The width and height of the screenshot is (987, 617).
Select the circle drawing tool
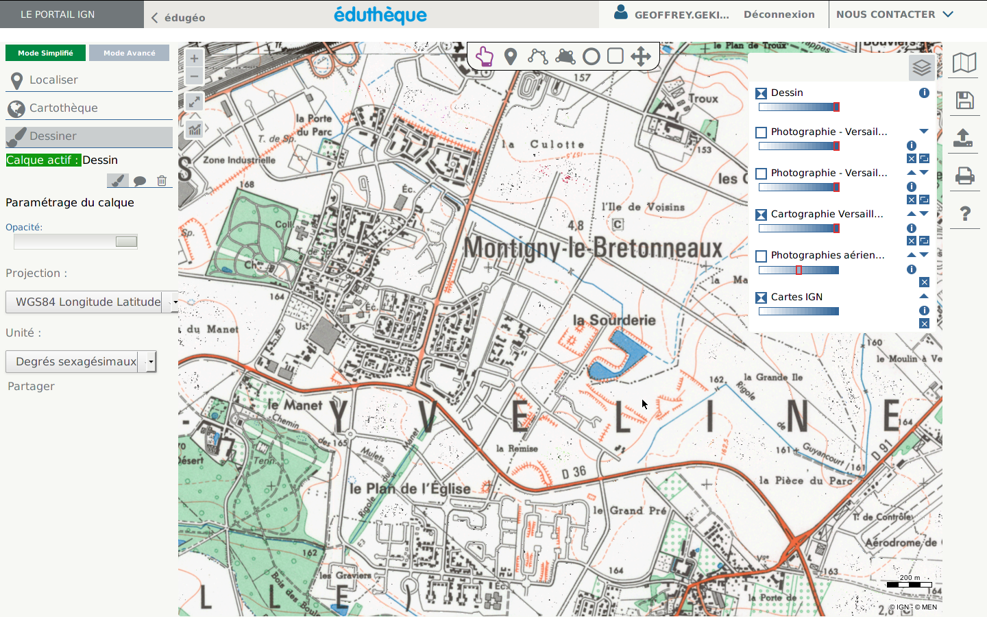591,56
